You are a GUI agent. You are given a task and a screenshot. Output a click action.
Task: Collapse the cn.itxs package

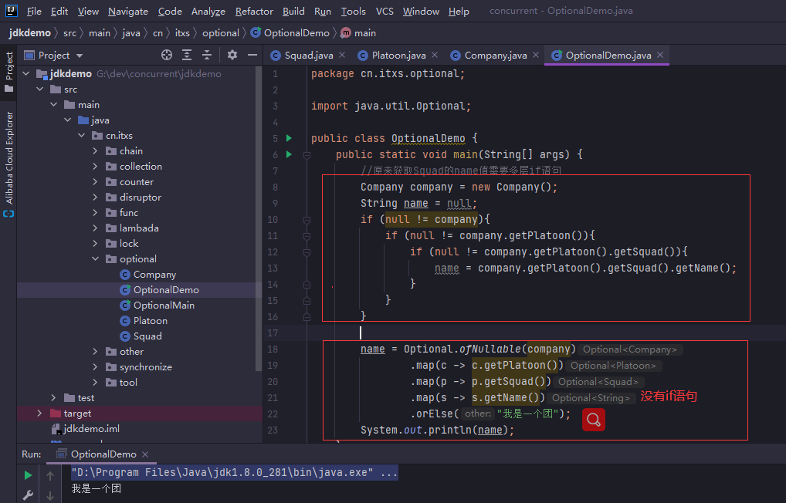[x=82, y=135]
